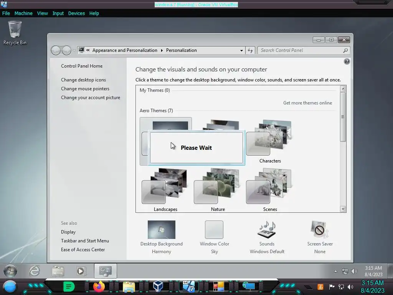Screen dimensions: 393x295
Task: Open File Explorer on host taskbar
Action: tap(129, 287)
